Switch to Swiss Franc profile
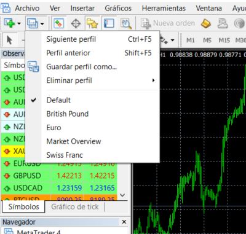 point(92,155)
